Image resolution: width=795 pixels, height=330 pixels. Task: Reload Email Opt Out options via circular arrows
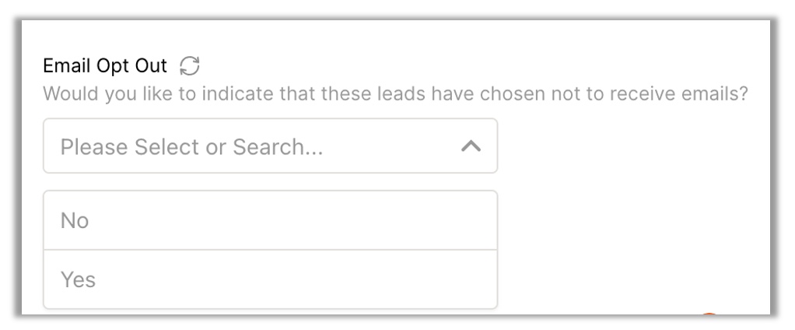click(189, 64)
